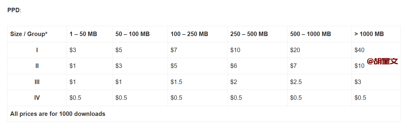407x129 pixels.
Task: Click the "500 – 1000 MB" column header
Action: coord(310,34)
